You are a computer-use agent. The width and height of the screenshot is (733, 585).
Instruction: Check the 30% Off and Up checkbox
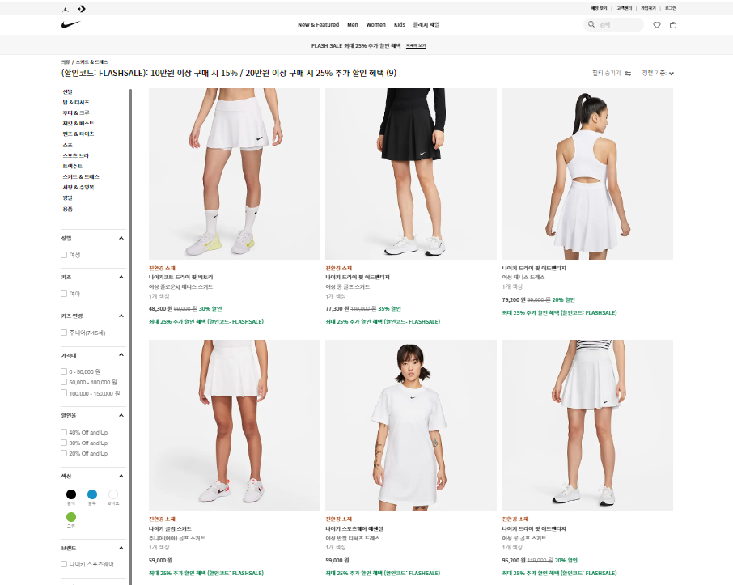click(64, 443)
